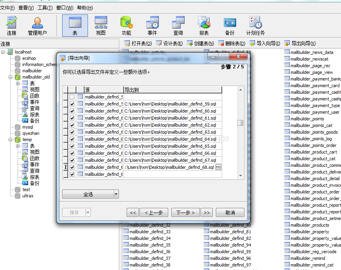Click 报表 node under mallbuilder_old
The height and width of the screenshot is (270, 341).
34,114
